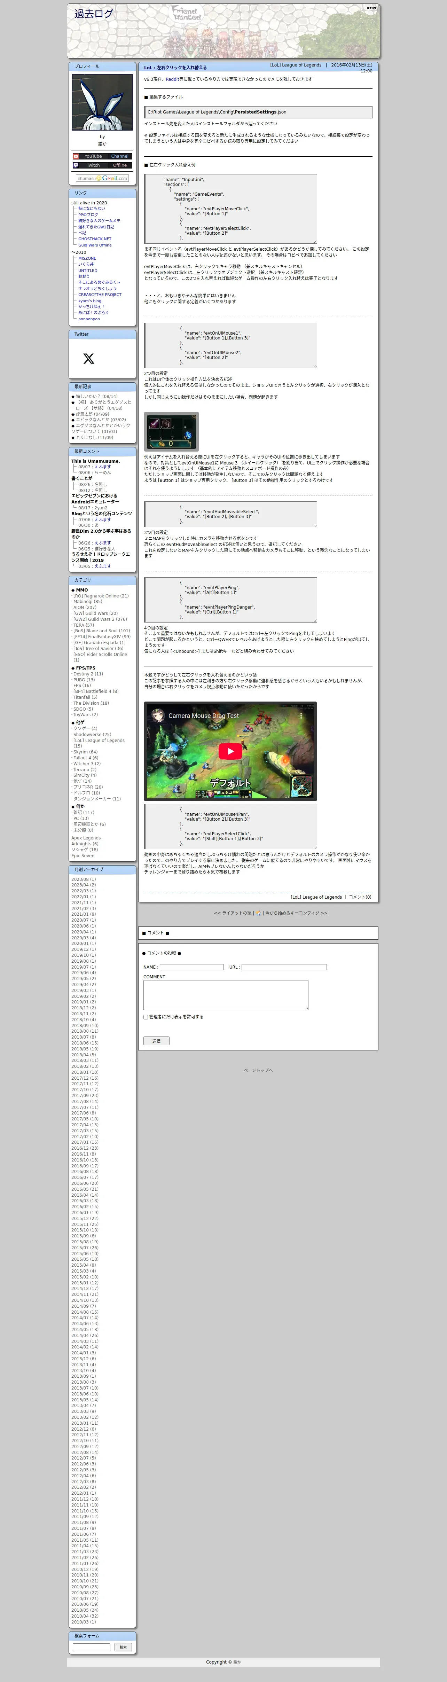The width and height of the screenshot is (447, 1682).
Task: Toggle the 管理者にだけ表示を許可する checkbox
Action: tap(146, 1017)
